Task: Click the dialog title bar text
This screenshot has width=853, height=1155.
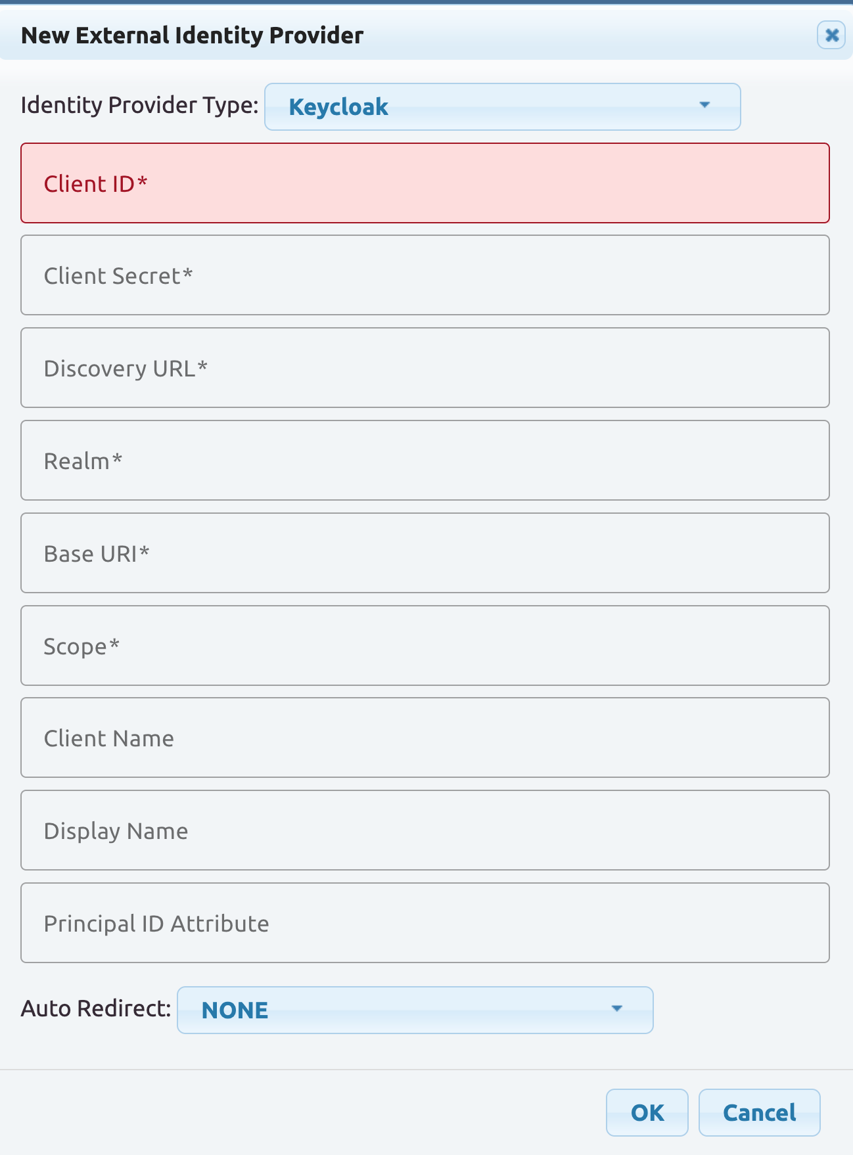Action: [192, 35]
